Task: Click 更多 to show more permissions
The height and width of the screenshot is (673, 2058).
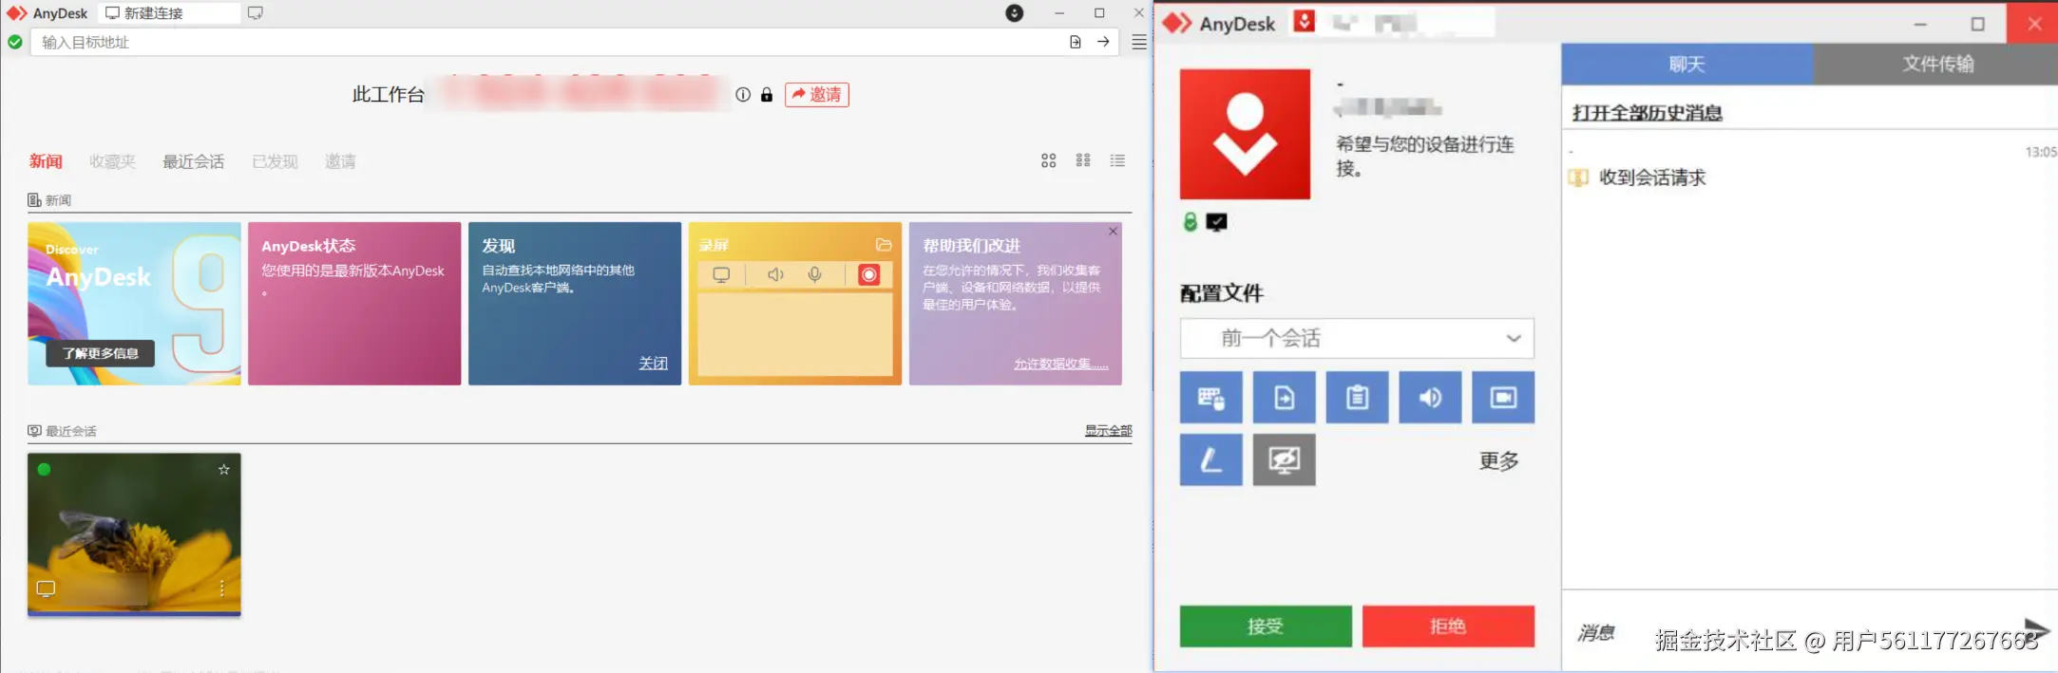Action: 1498,461
